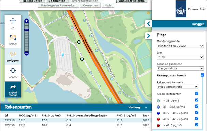Open the Segmenten tab

[57, 1]
